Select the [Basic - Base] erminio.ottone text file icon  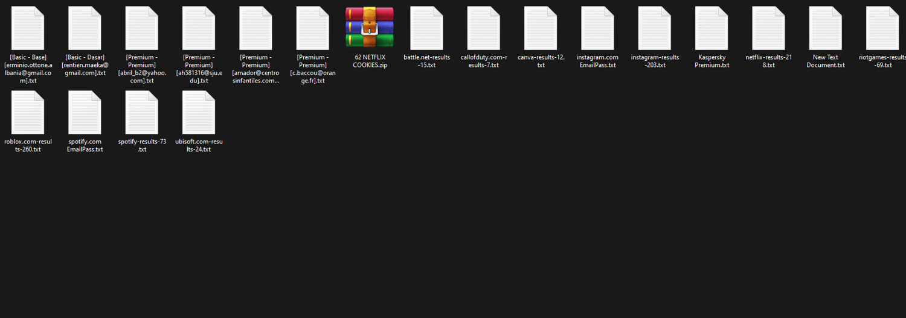(28, 28)
